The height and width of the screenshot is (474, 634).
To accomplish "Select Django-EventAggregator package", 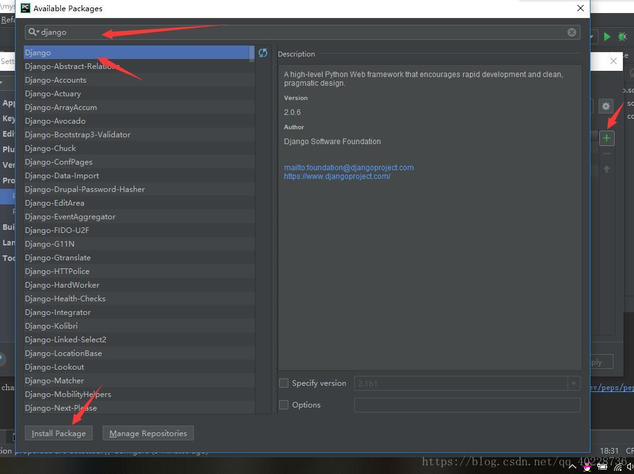I will [x=139, y=217].
